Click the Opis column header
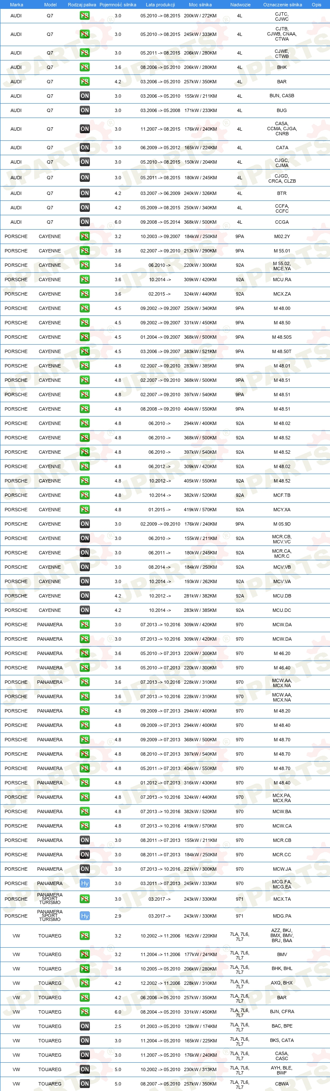 tap(316, 5)
